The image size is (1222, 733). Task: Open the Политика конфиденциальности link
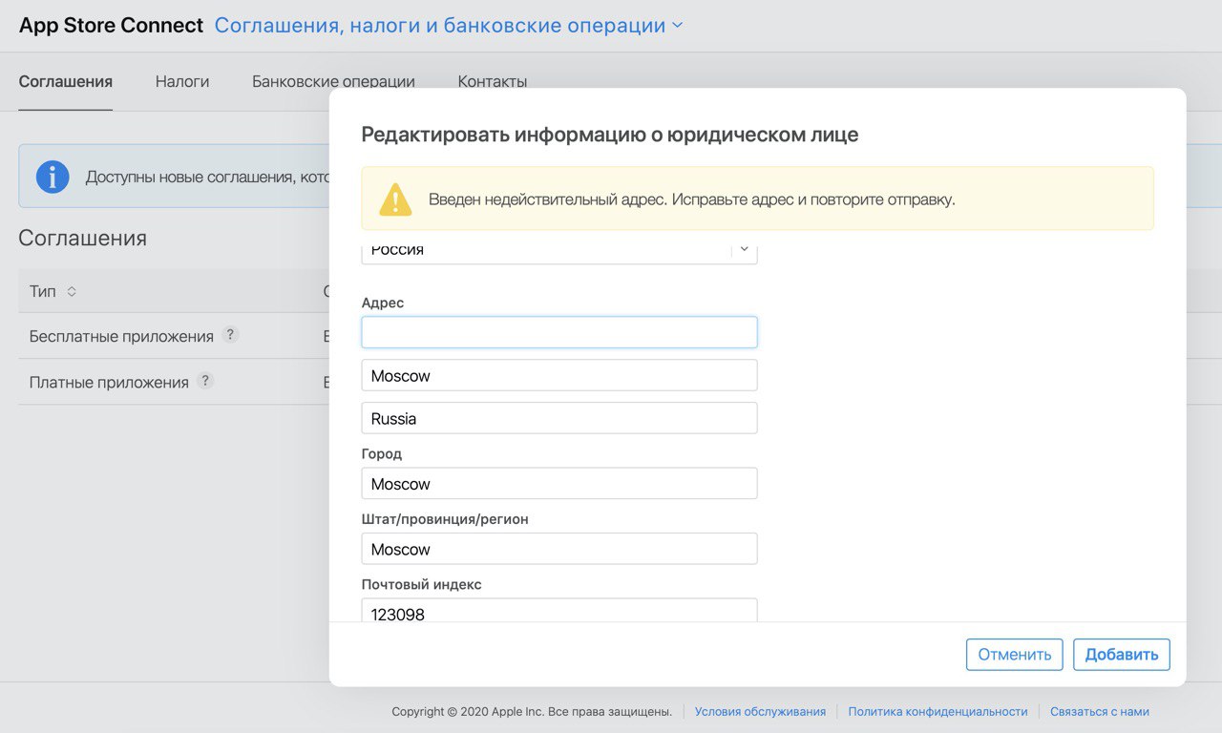click(x=938, y=711)
